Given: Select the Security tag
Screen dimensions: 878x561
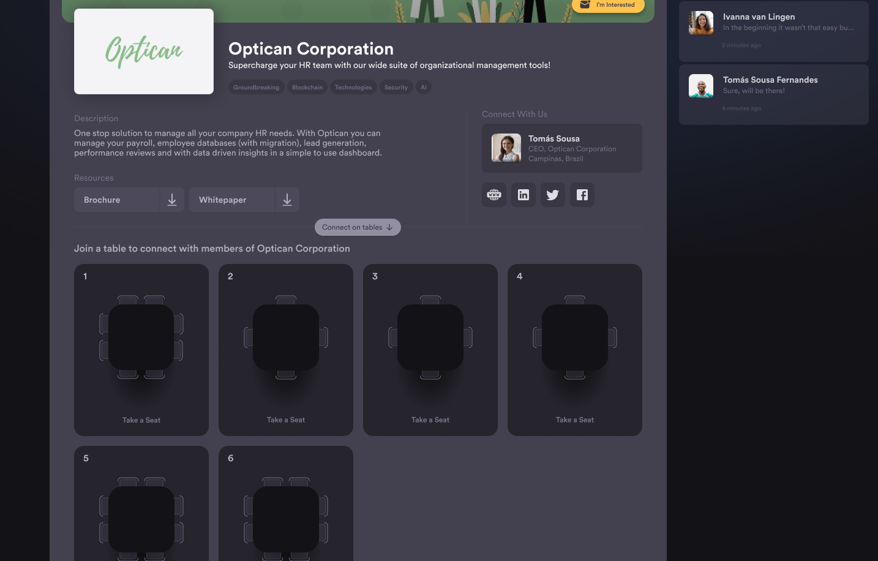Looking at the screenshot, I should (396, 88).
